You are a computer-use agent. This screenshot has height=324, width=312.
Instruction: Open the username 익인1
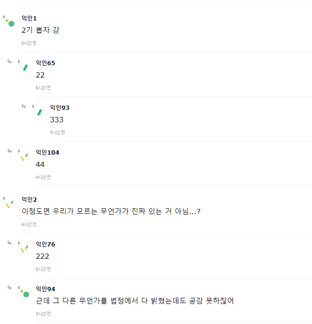[29, 18]
